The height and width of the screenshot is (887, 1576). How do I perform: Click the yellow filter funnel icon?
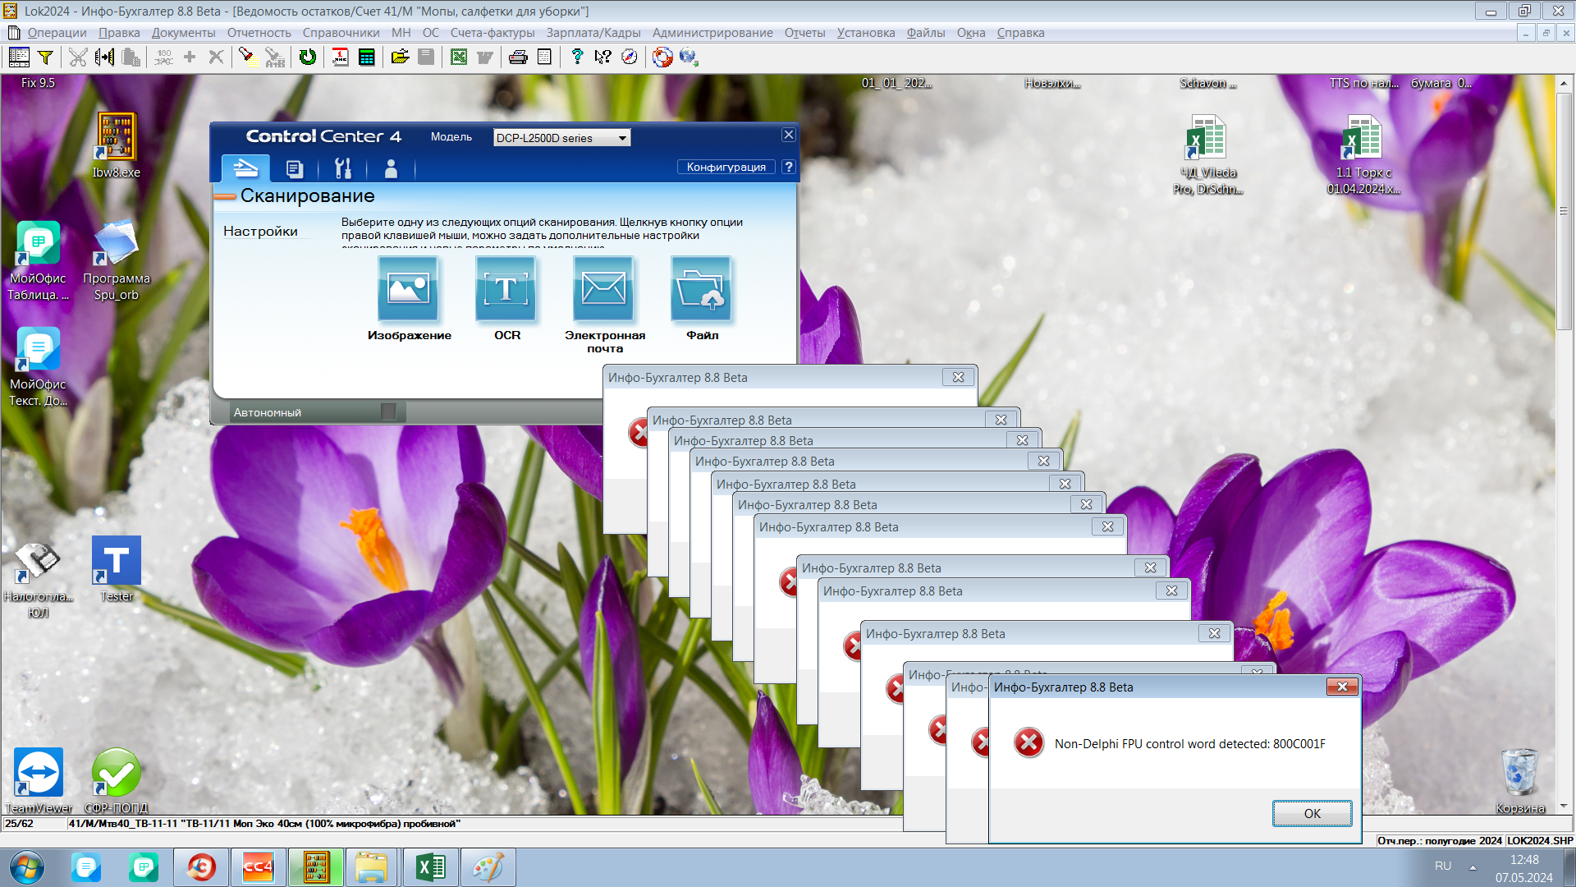point(45,57)
